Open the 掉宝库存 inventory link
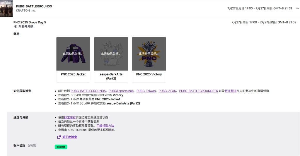The width and height of the screenshot is (300, 156). [x=70, y=118]
